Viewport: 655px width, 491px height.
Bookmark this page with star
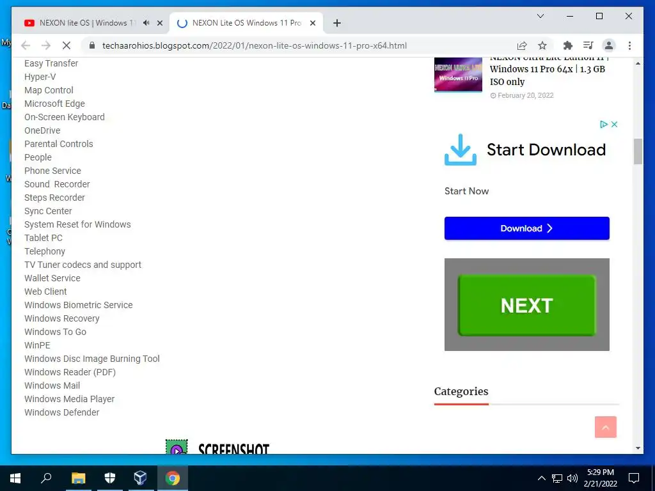542,45
